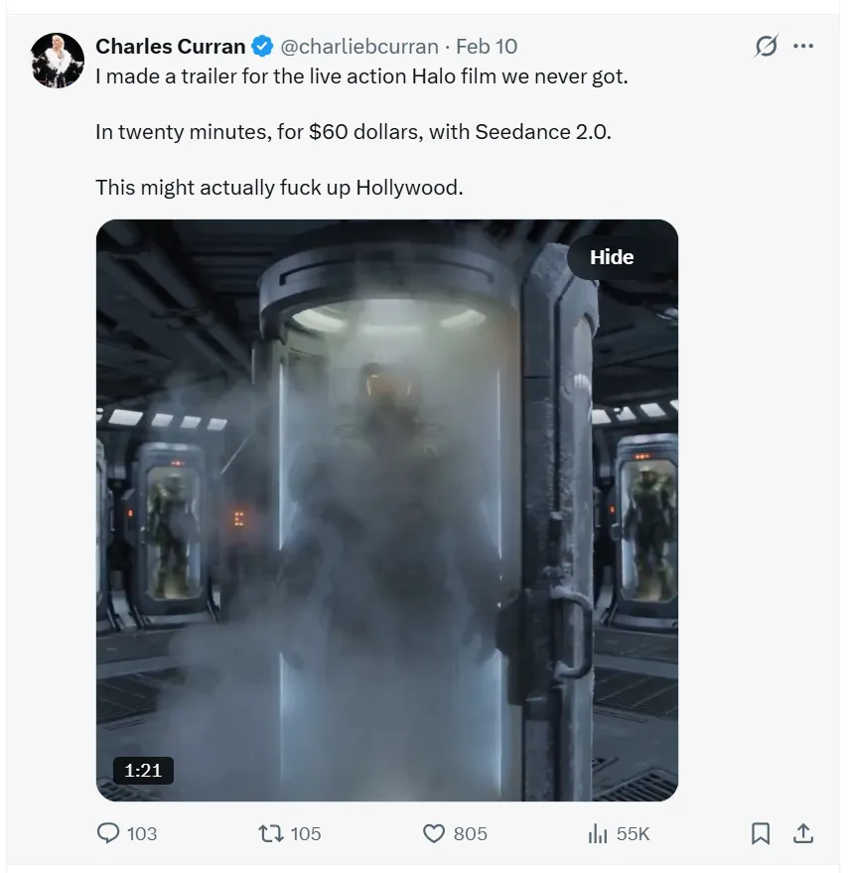This screenshot has height=873, width=850.
Task: Like the post with the heart icon
Action: click(x=434, y=833)
